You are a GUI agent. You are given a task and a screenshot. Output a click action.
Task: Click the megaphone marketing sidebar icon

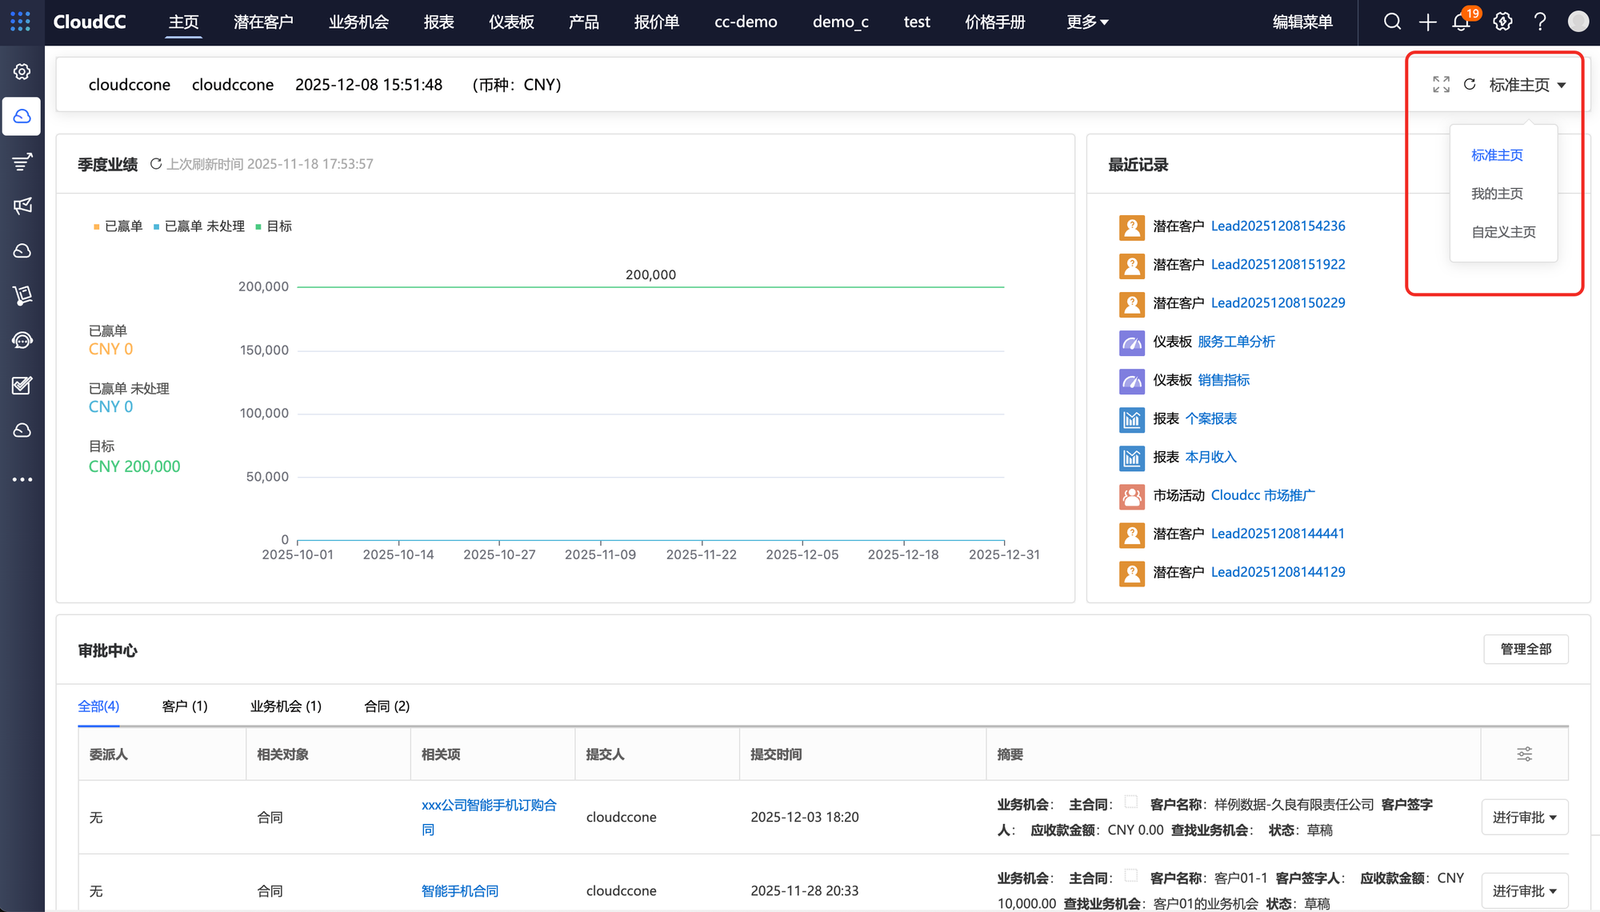click(x=22, y=206)
